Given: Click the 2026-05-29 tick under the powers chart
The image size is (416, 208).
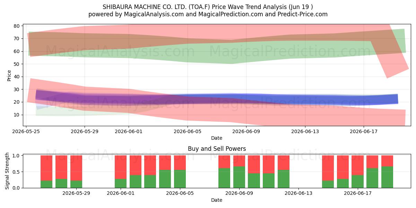Looking at the screenshot, I should [x=76, y=193].
